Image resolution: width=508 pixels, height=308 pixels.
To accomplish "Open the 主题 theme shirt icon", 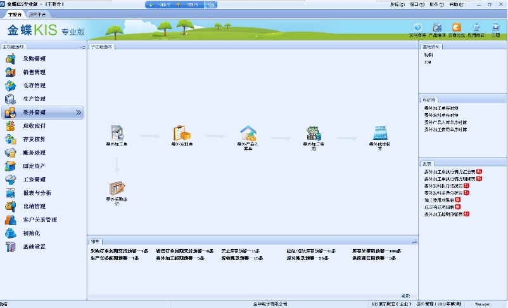I will tap(496, 27).
